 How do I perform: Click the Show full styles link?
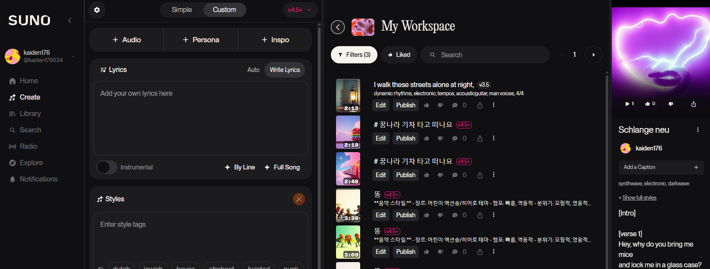coord(639,198)
